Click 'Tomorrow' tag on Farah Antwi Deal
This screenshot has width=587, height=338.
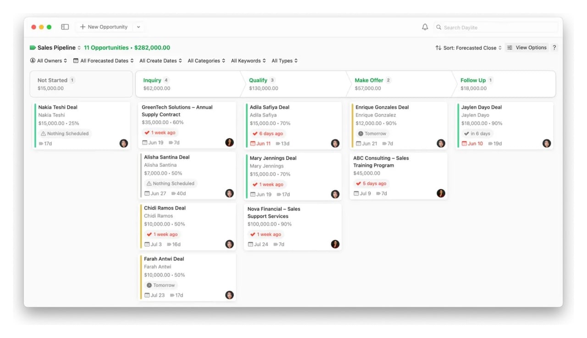(161, 285)
